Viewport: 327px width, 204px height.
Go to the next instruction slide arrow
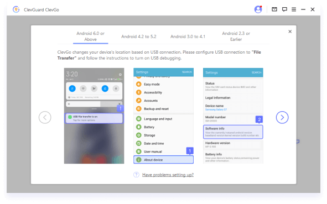pos(282,118)
